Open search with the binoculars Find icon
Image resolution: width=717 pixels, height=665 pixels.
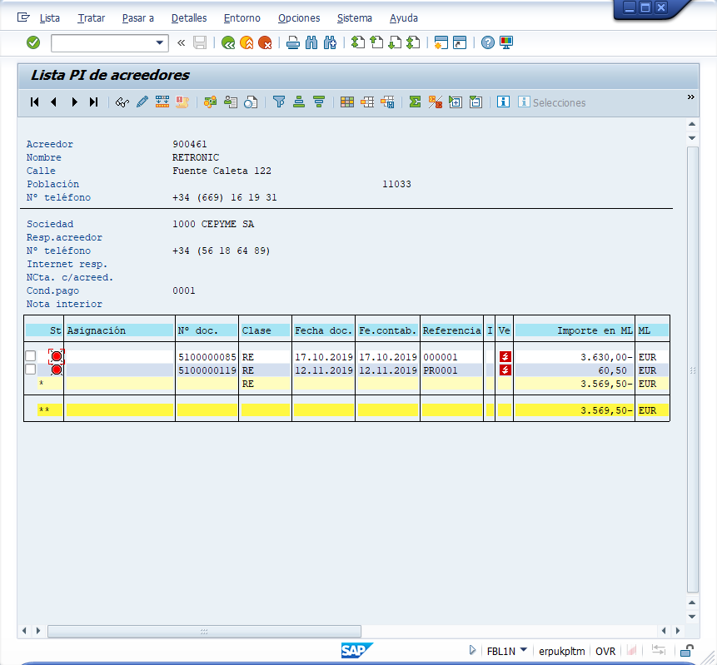pos(310,42)
